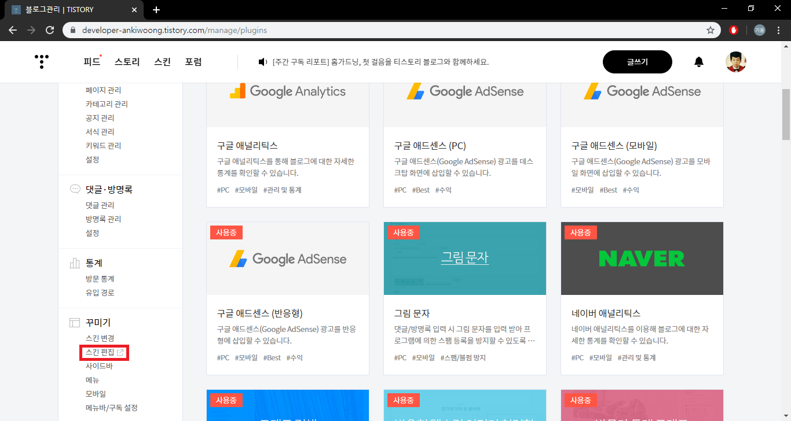Click #스팸/불펌 방지 tag

(463, 358)
